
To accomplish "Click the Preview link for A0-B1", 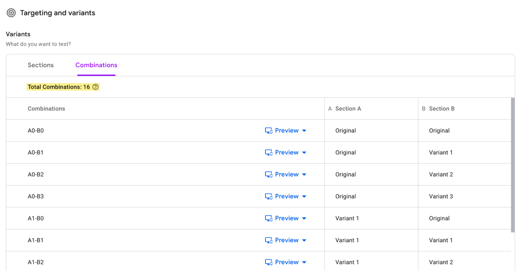I will click(287, 153).
